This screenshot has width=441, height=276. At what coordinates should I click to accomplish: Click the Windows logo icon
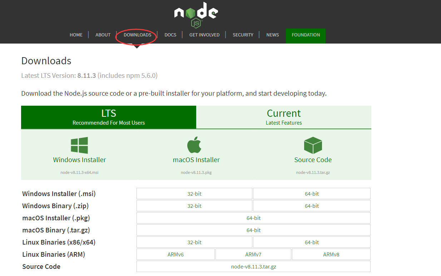click(79, 145)
